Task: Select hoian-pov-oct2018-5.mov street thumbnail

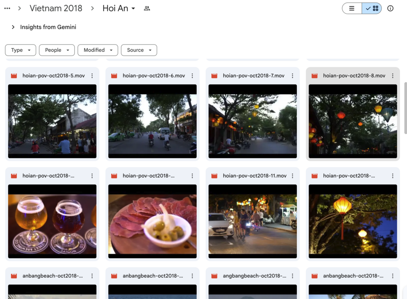Action: (x=52, y=121)
